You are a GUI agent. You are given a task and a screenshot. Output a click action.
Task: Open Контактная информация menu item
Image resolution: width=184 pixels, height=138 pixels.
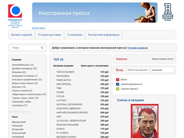[104, 35]
